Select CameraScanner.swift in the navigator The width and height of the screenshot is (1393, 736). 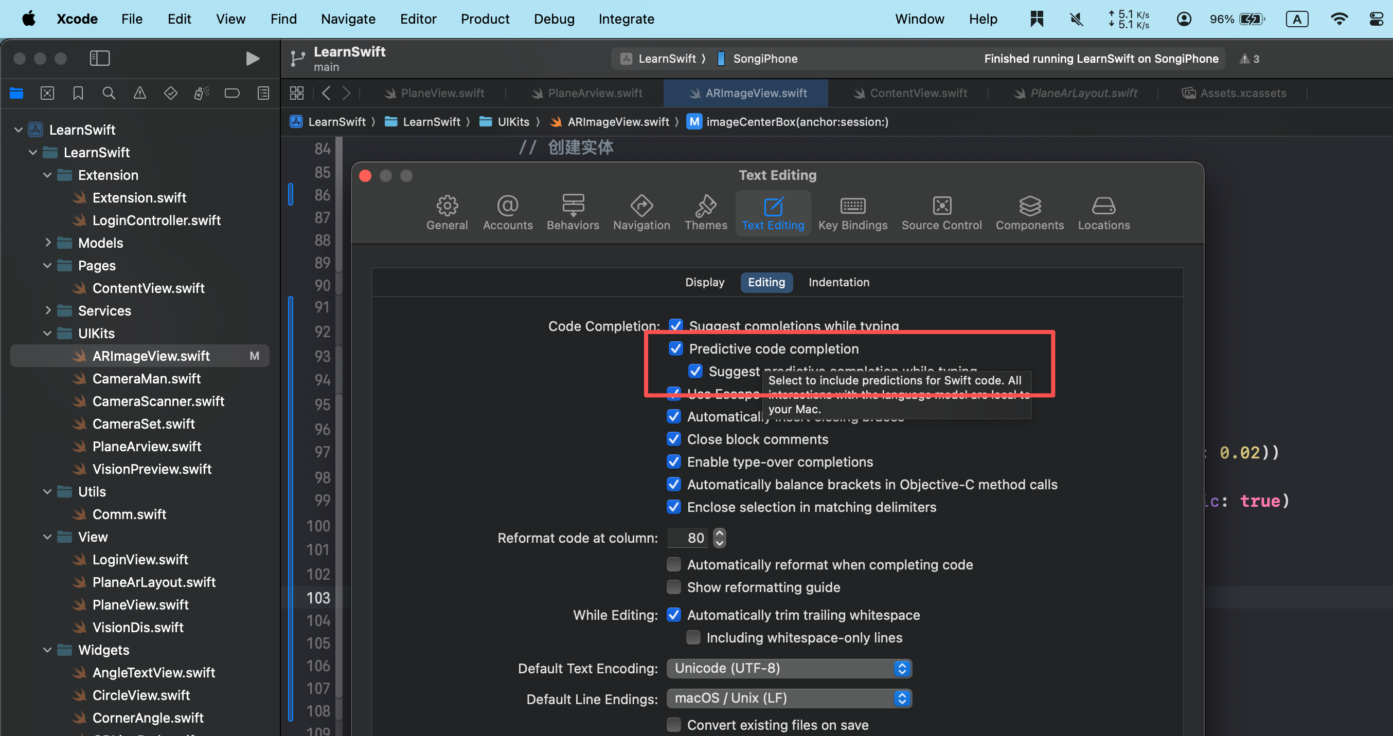(x=158, y=401)
